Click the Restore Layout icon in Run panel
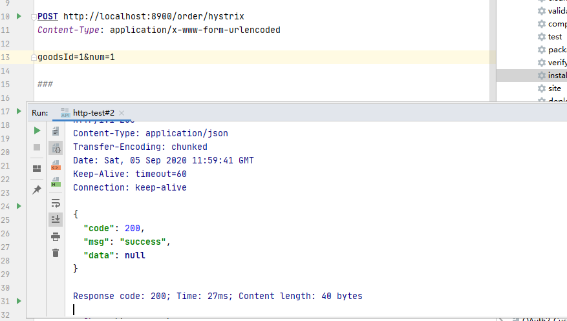 pyautogui.click(x=37, y=169)
